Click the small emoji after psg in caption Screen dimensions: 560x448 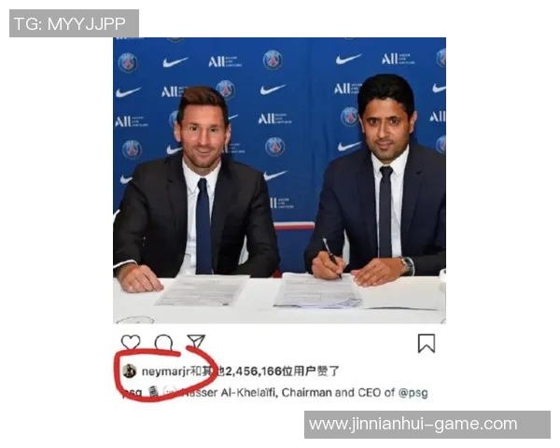[154, 392]
